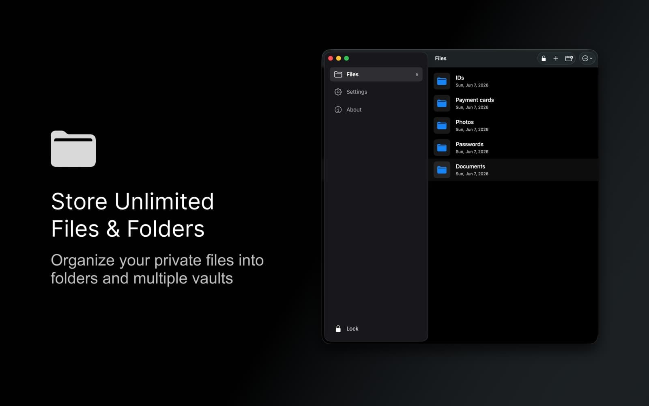
Task: Click the gear icon beside Settings
Action: 338,92
